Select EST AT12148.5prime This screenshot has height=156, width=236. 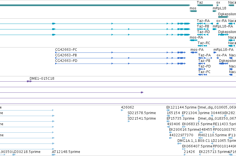(x=66, y=152)
